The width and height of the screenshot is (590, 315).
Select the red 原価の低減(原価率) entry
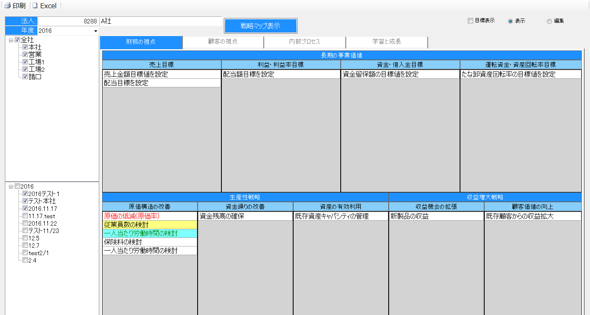coord(150,216)
